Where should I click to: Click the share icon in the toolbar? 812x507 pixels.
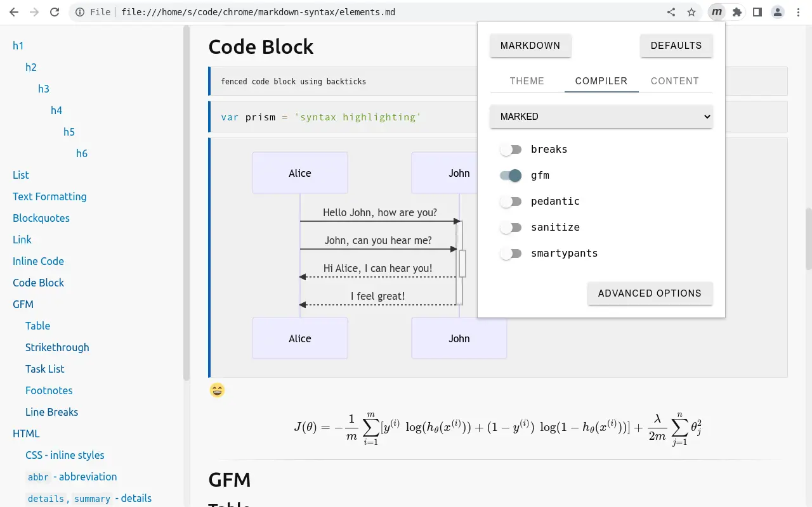(671, 11)
